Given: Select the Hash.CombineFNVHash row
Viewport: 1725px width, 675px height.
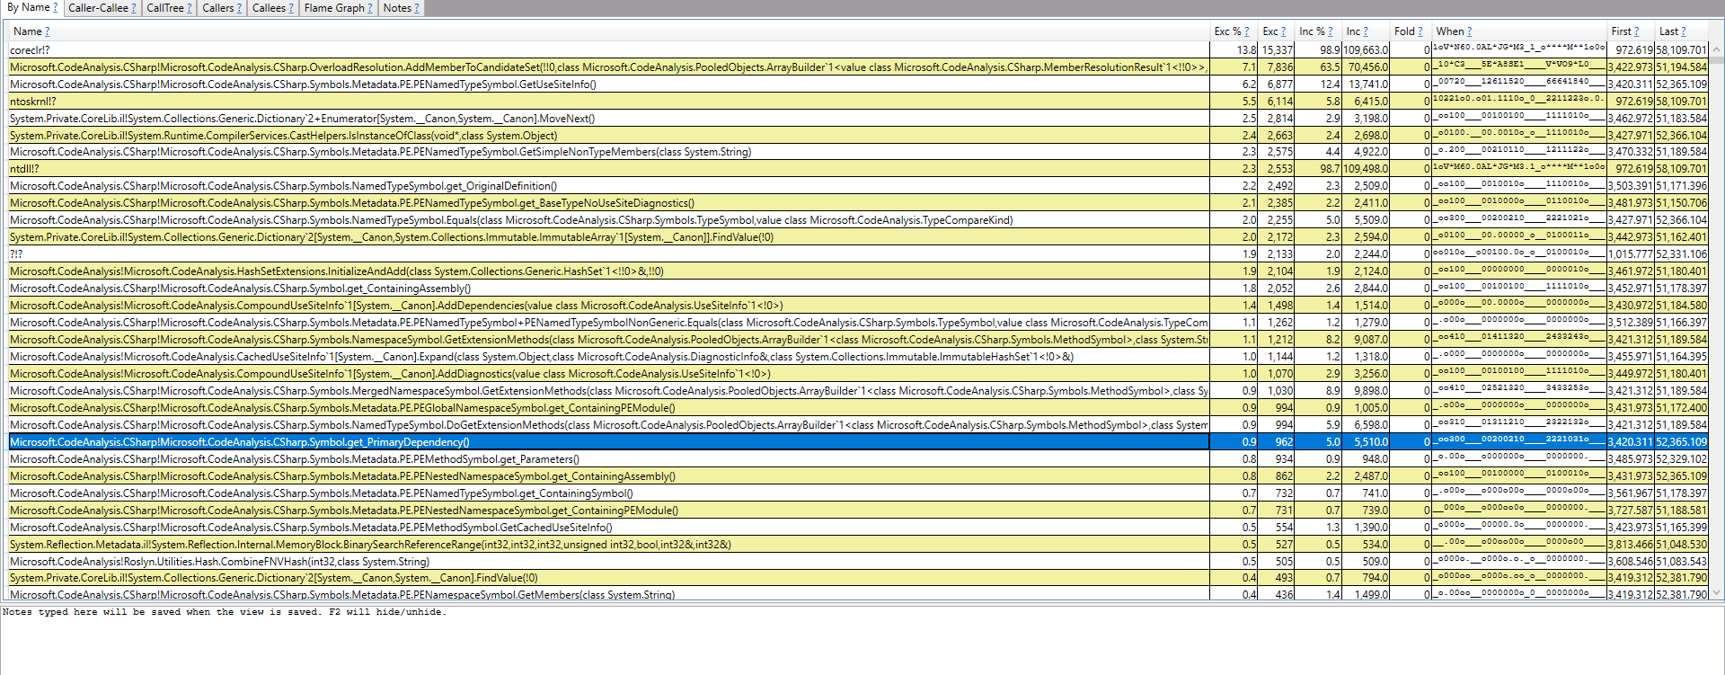Looking at the screenshot, I should [x=858, y=562].
